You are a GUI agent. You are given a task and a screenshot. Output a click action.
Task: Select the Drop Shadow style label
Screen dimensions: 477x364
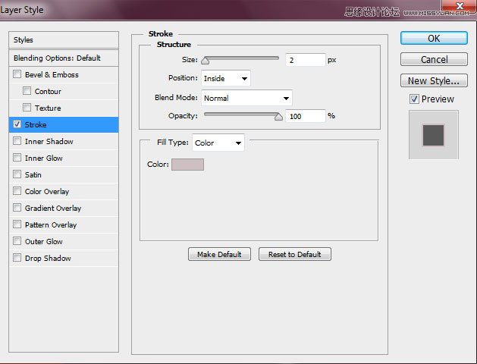click(x=48, y=258)
